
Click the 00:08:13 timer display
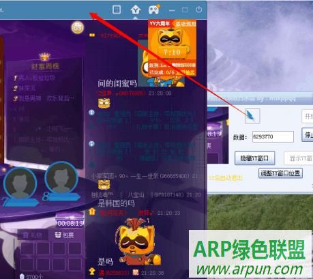click(x=70, y=223)
